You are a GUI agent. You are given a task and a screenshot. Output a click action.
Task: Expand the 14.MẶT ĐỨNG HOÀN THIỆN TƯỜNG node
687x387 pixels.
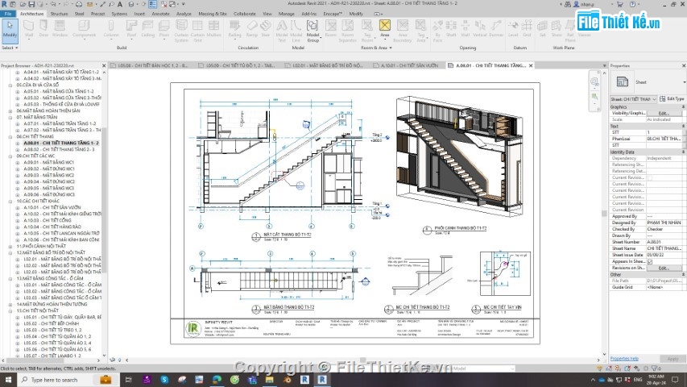10,304
